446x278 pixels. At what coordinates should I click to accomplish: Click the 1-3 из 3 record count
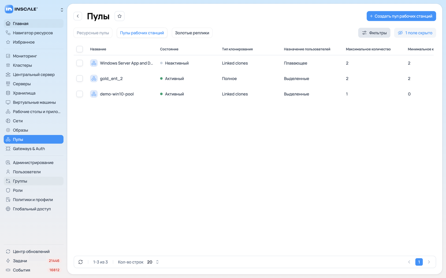tap(100, 262)
